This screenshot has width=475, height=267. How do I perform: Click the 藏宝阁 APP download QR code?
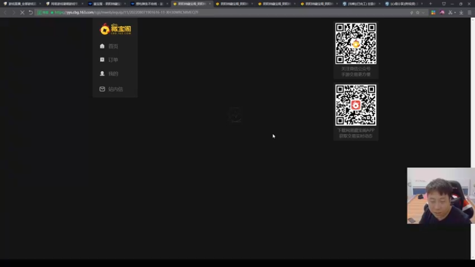coord(356,105)
